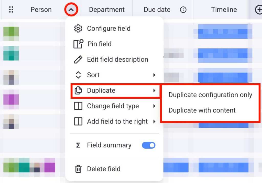Viewport: 262px width, 183px height.
Task: Collapse the Person column menu chevron
Action: click(71, 10)
